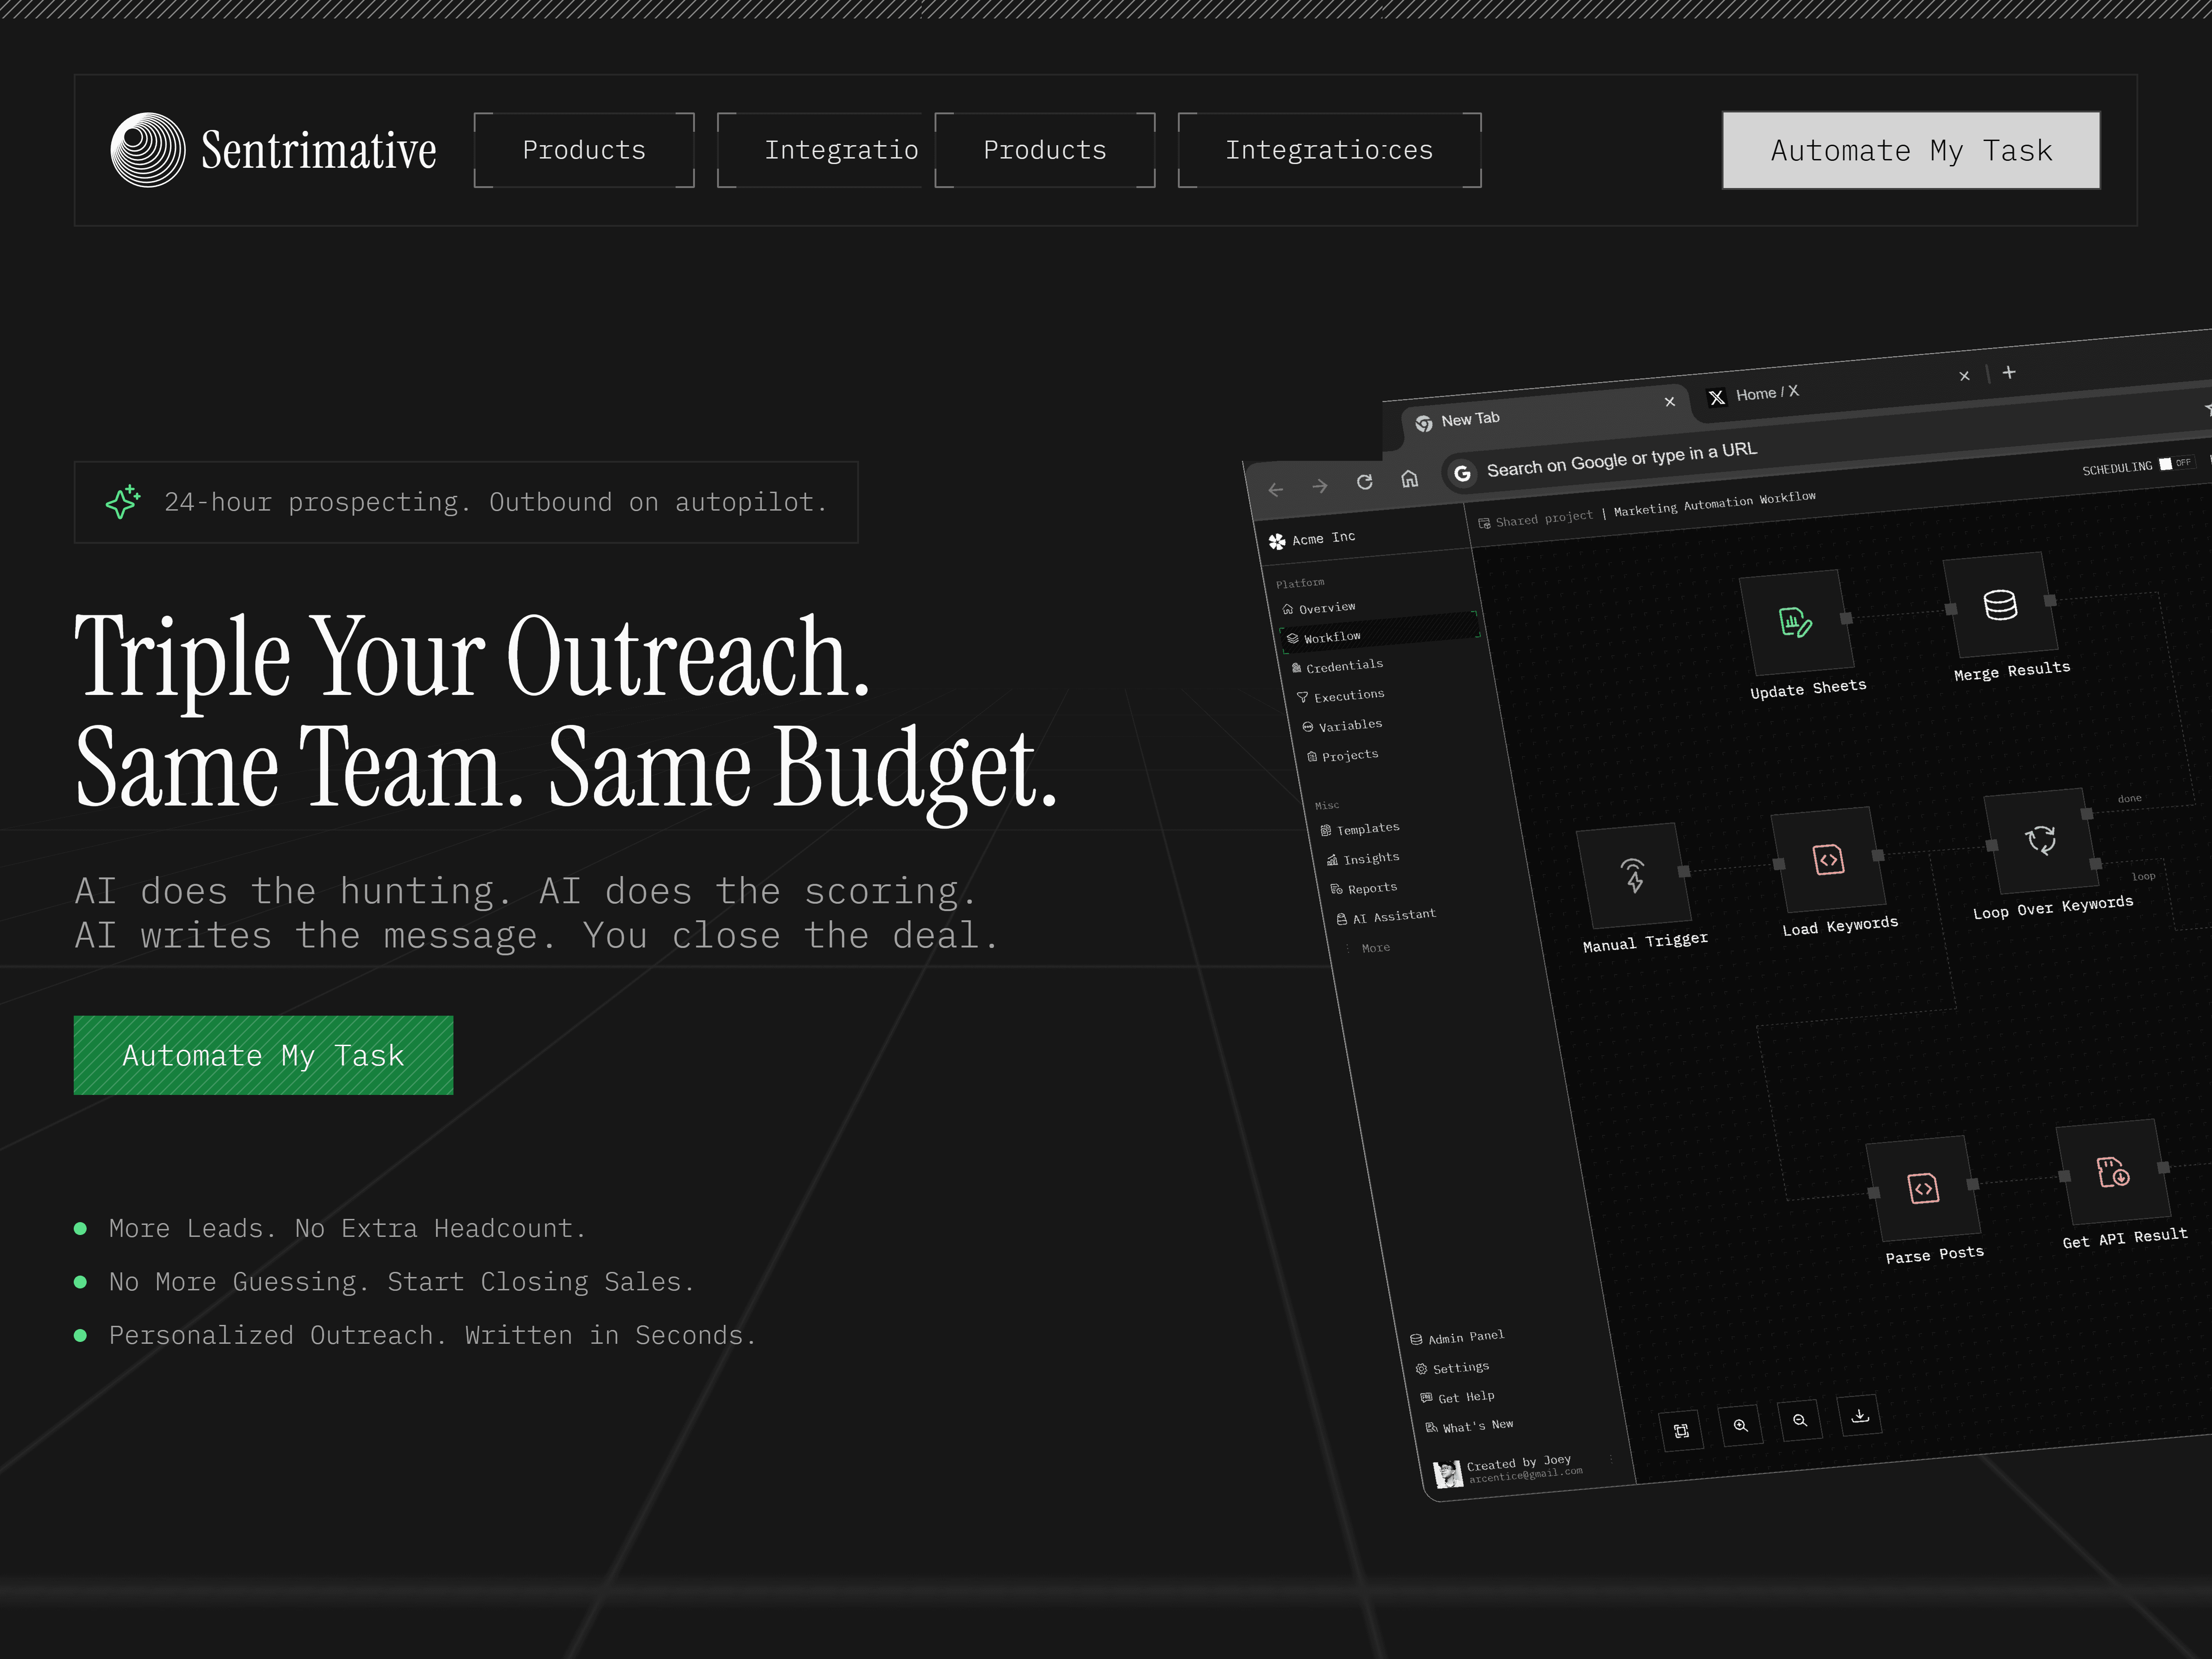This screenshot has height=1659, width=2212.
Task: Click the browser home icon
Action: point(1409,479)
